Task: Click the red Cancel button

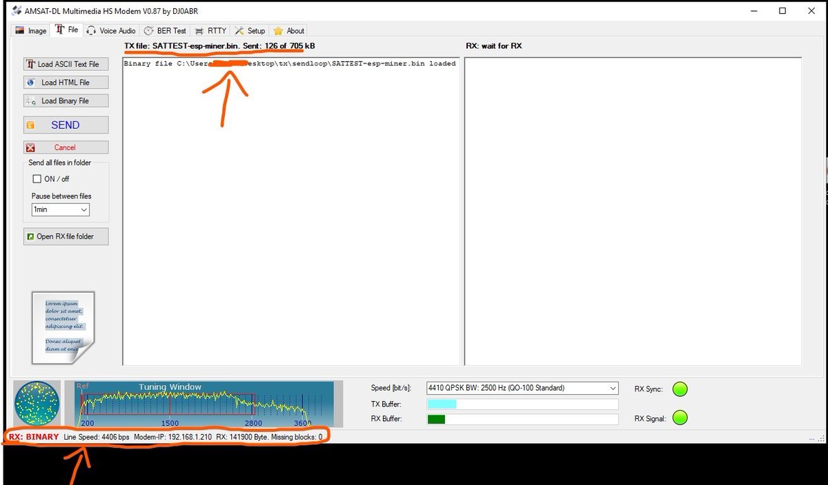Action: [66, 147]
